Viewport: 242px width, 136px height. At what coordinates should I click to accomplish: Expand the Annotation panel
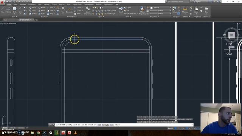(71, 17)
